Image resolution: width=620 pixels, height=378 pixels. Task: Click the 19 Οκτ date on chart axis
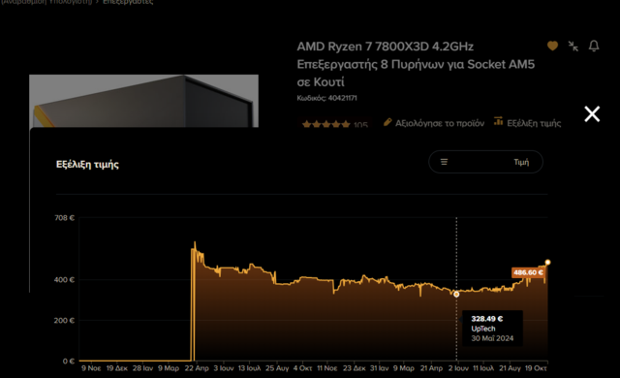(x=536, y=368)
